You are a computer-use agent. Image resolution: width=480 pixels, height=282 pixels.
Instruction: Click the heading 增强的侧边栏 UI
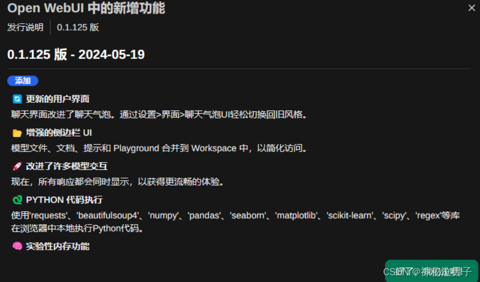(59, 133)
